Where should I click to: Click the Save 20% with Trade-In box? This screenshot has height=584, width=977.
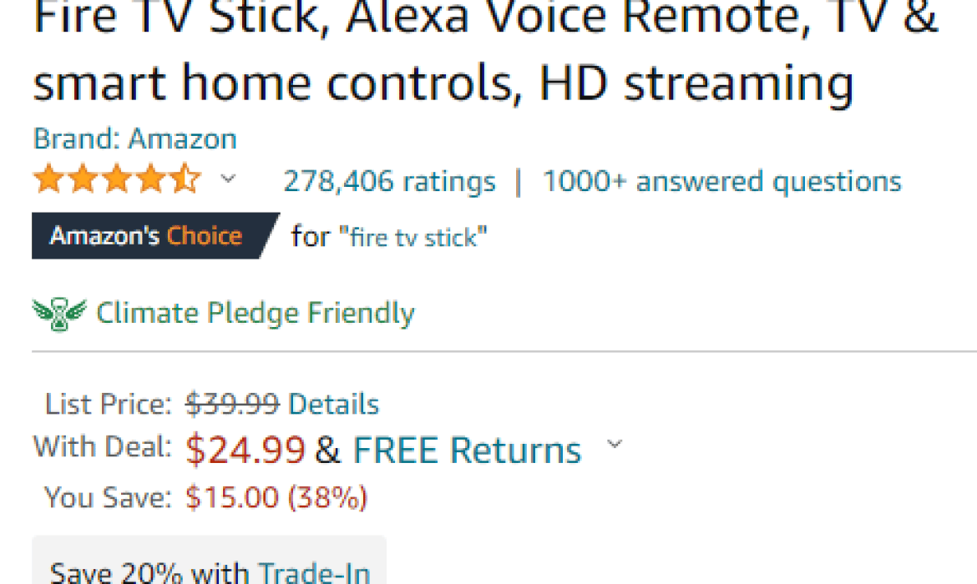coord(210,561)
